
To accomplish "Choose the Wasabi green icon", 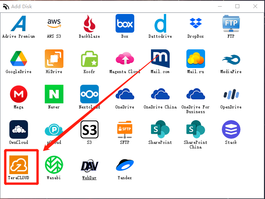I will (x=54, y=165).
